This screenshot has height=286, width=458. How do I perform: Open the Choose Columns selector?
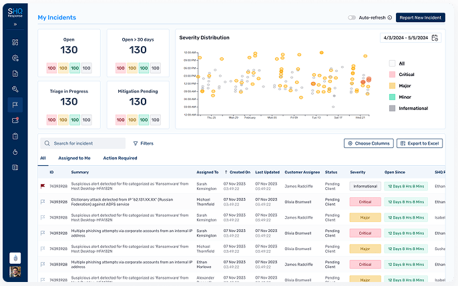click(x=369, y=143)
